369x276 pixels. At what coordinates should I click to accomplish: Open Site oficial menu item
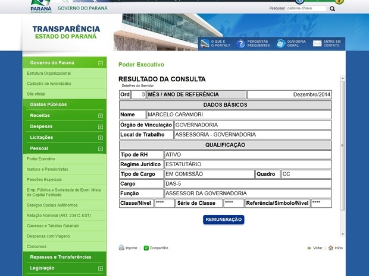36,94
